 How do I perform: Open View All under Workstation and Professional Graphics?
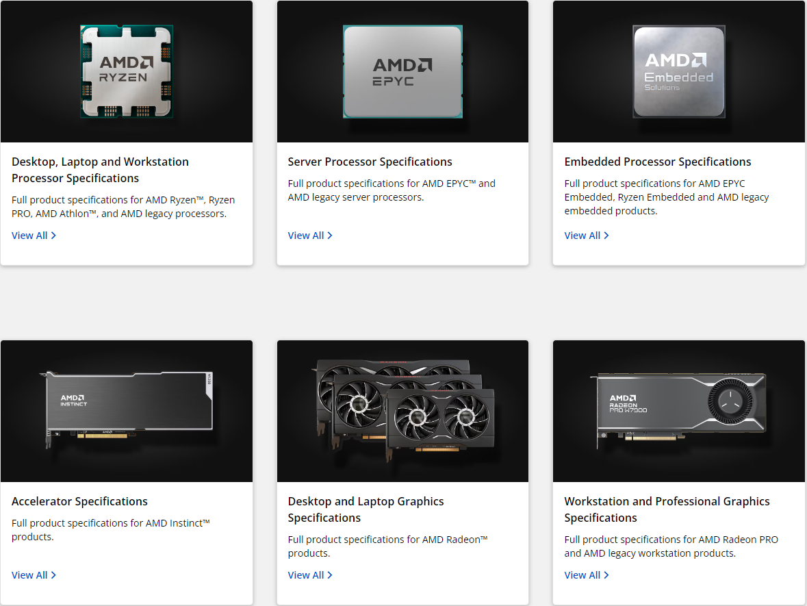click(x=586, y=575)
